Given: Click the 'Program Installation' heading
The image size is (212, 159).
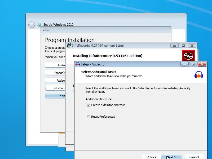Looking at the screenshot, I should pos(70,40).
